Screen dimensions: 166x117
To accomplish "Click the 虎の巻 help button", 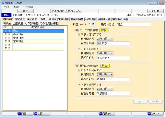I will pyautogui.click(x=155, y=11).
